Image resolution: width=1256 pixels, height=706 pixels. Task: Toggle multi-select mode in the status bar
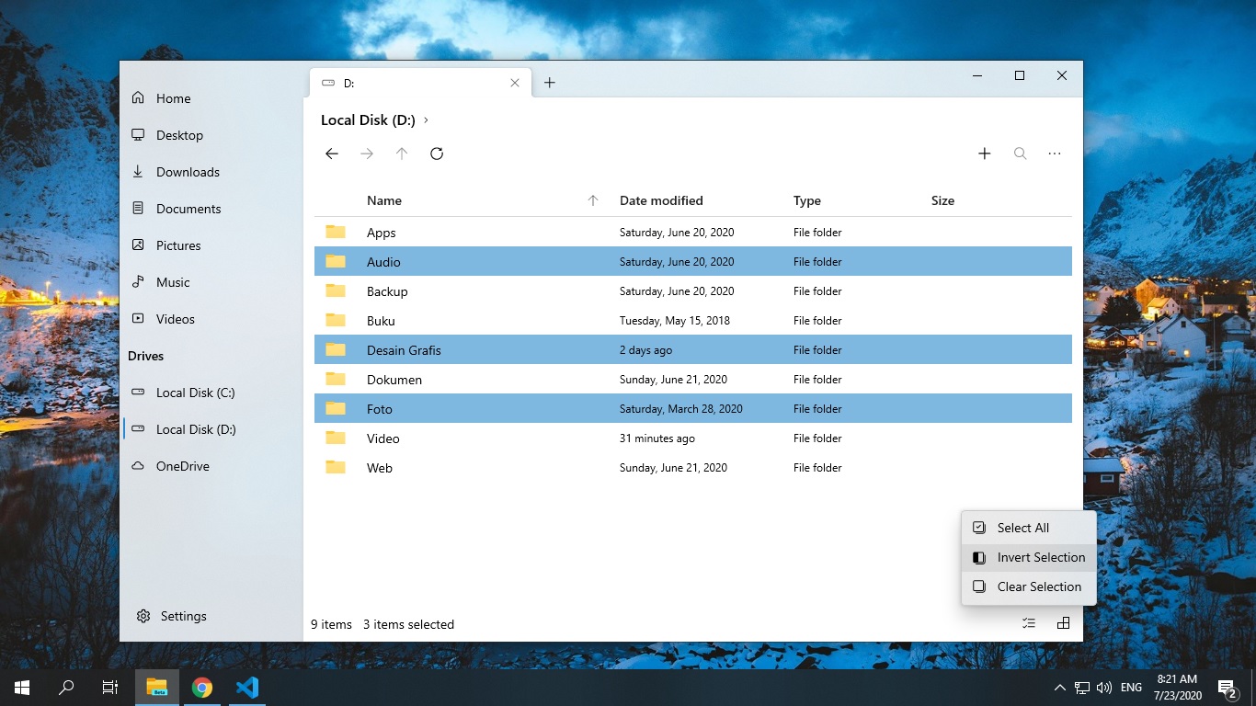point(1029,622)
